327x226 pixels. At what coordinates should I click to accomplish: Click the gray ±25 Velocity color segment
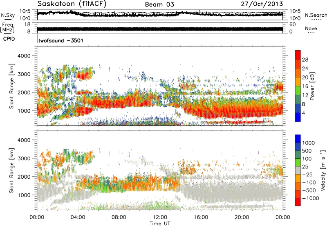pyautogui.click(x=298, y=170)
